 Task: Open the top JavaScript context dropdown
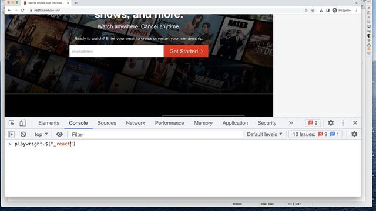click(41, 134)
